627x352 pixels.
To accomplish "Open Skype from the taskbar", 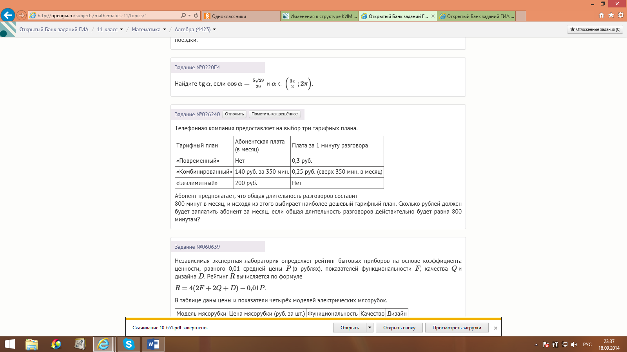I will point(129,344).
